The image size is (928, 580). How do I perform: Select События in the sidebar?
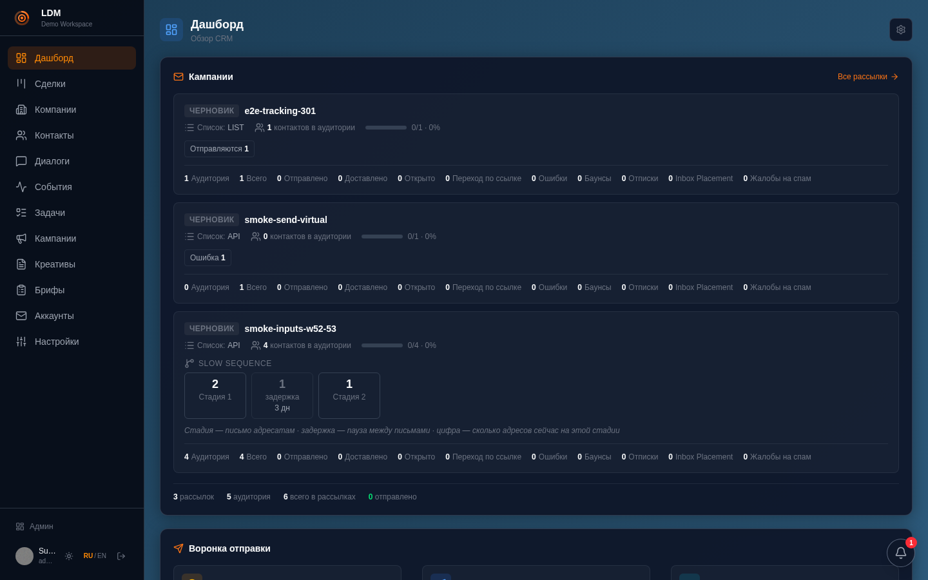72,187
